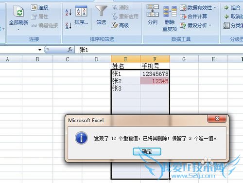Select the 手机号 header cell
The image size is (243, 183).
155,66
